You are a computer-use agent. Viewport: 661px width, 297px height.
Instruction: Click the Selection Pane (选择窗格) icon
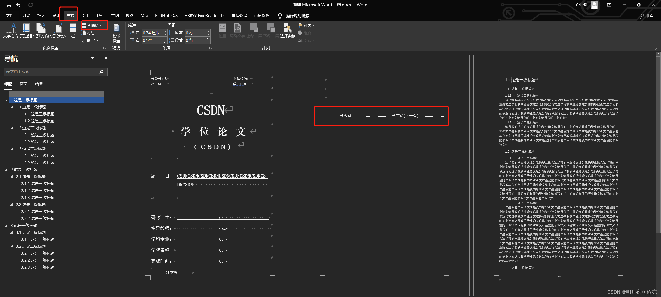(287, 28)
